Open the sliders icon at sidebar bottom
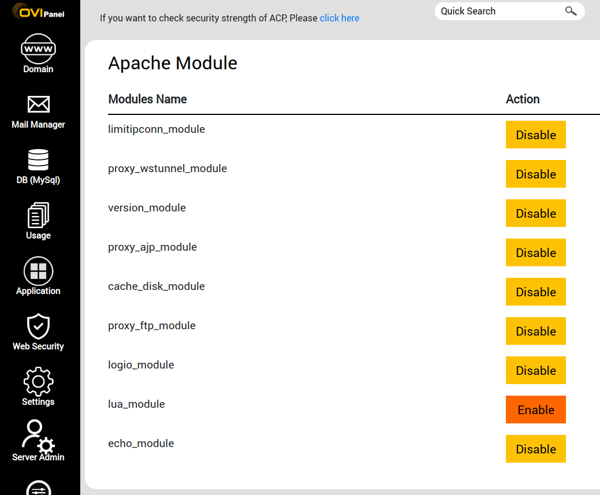 click(x=38, y=489)
